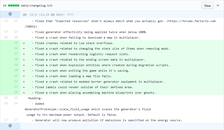Click the number of changes count 10
224x130 pixels.
pos(4,6)
